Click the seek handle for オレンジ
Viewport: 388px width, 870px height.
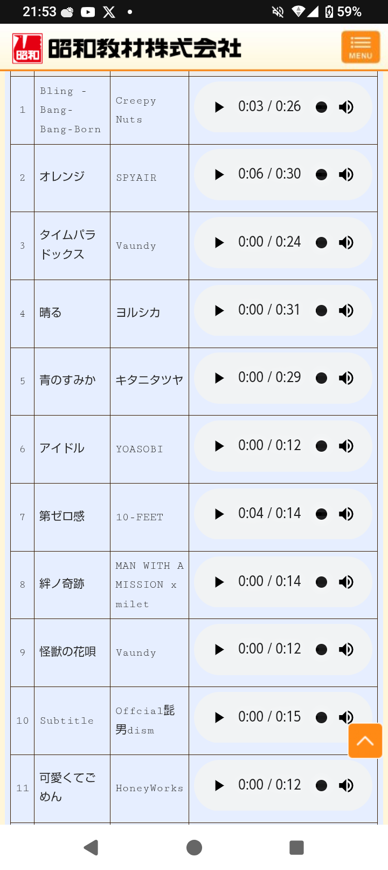[321, 175]
